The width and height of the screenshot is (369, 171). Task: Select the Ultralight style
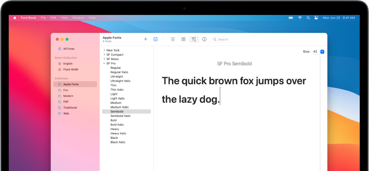pos(117,76)
